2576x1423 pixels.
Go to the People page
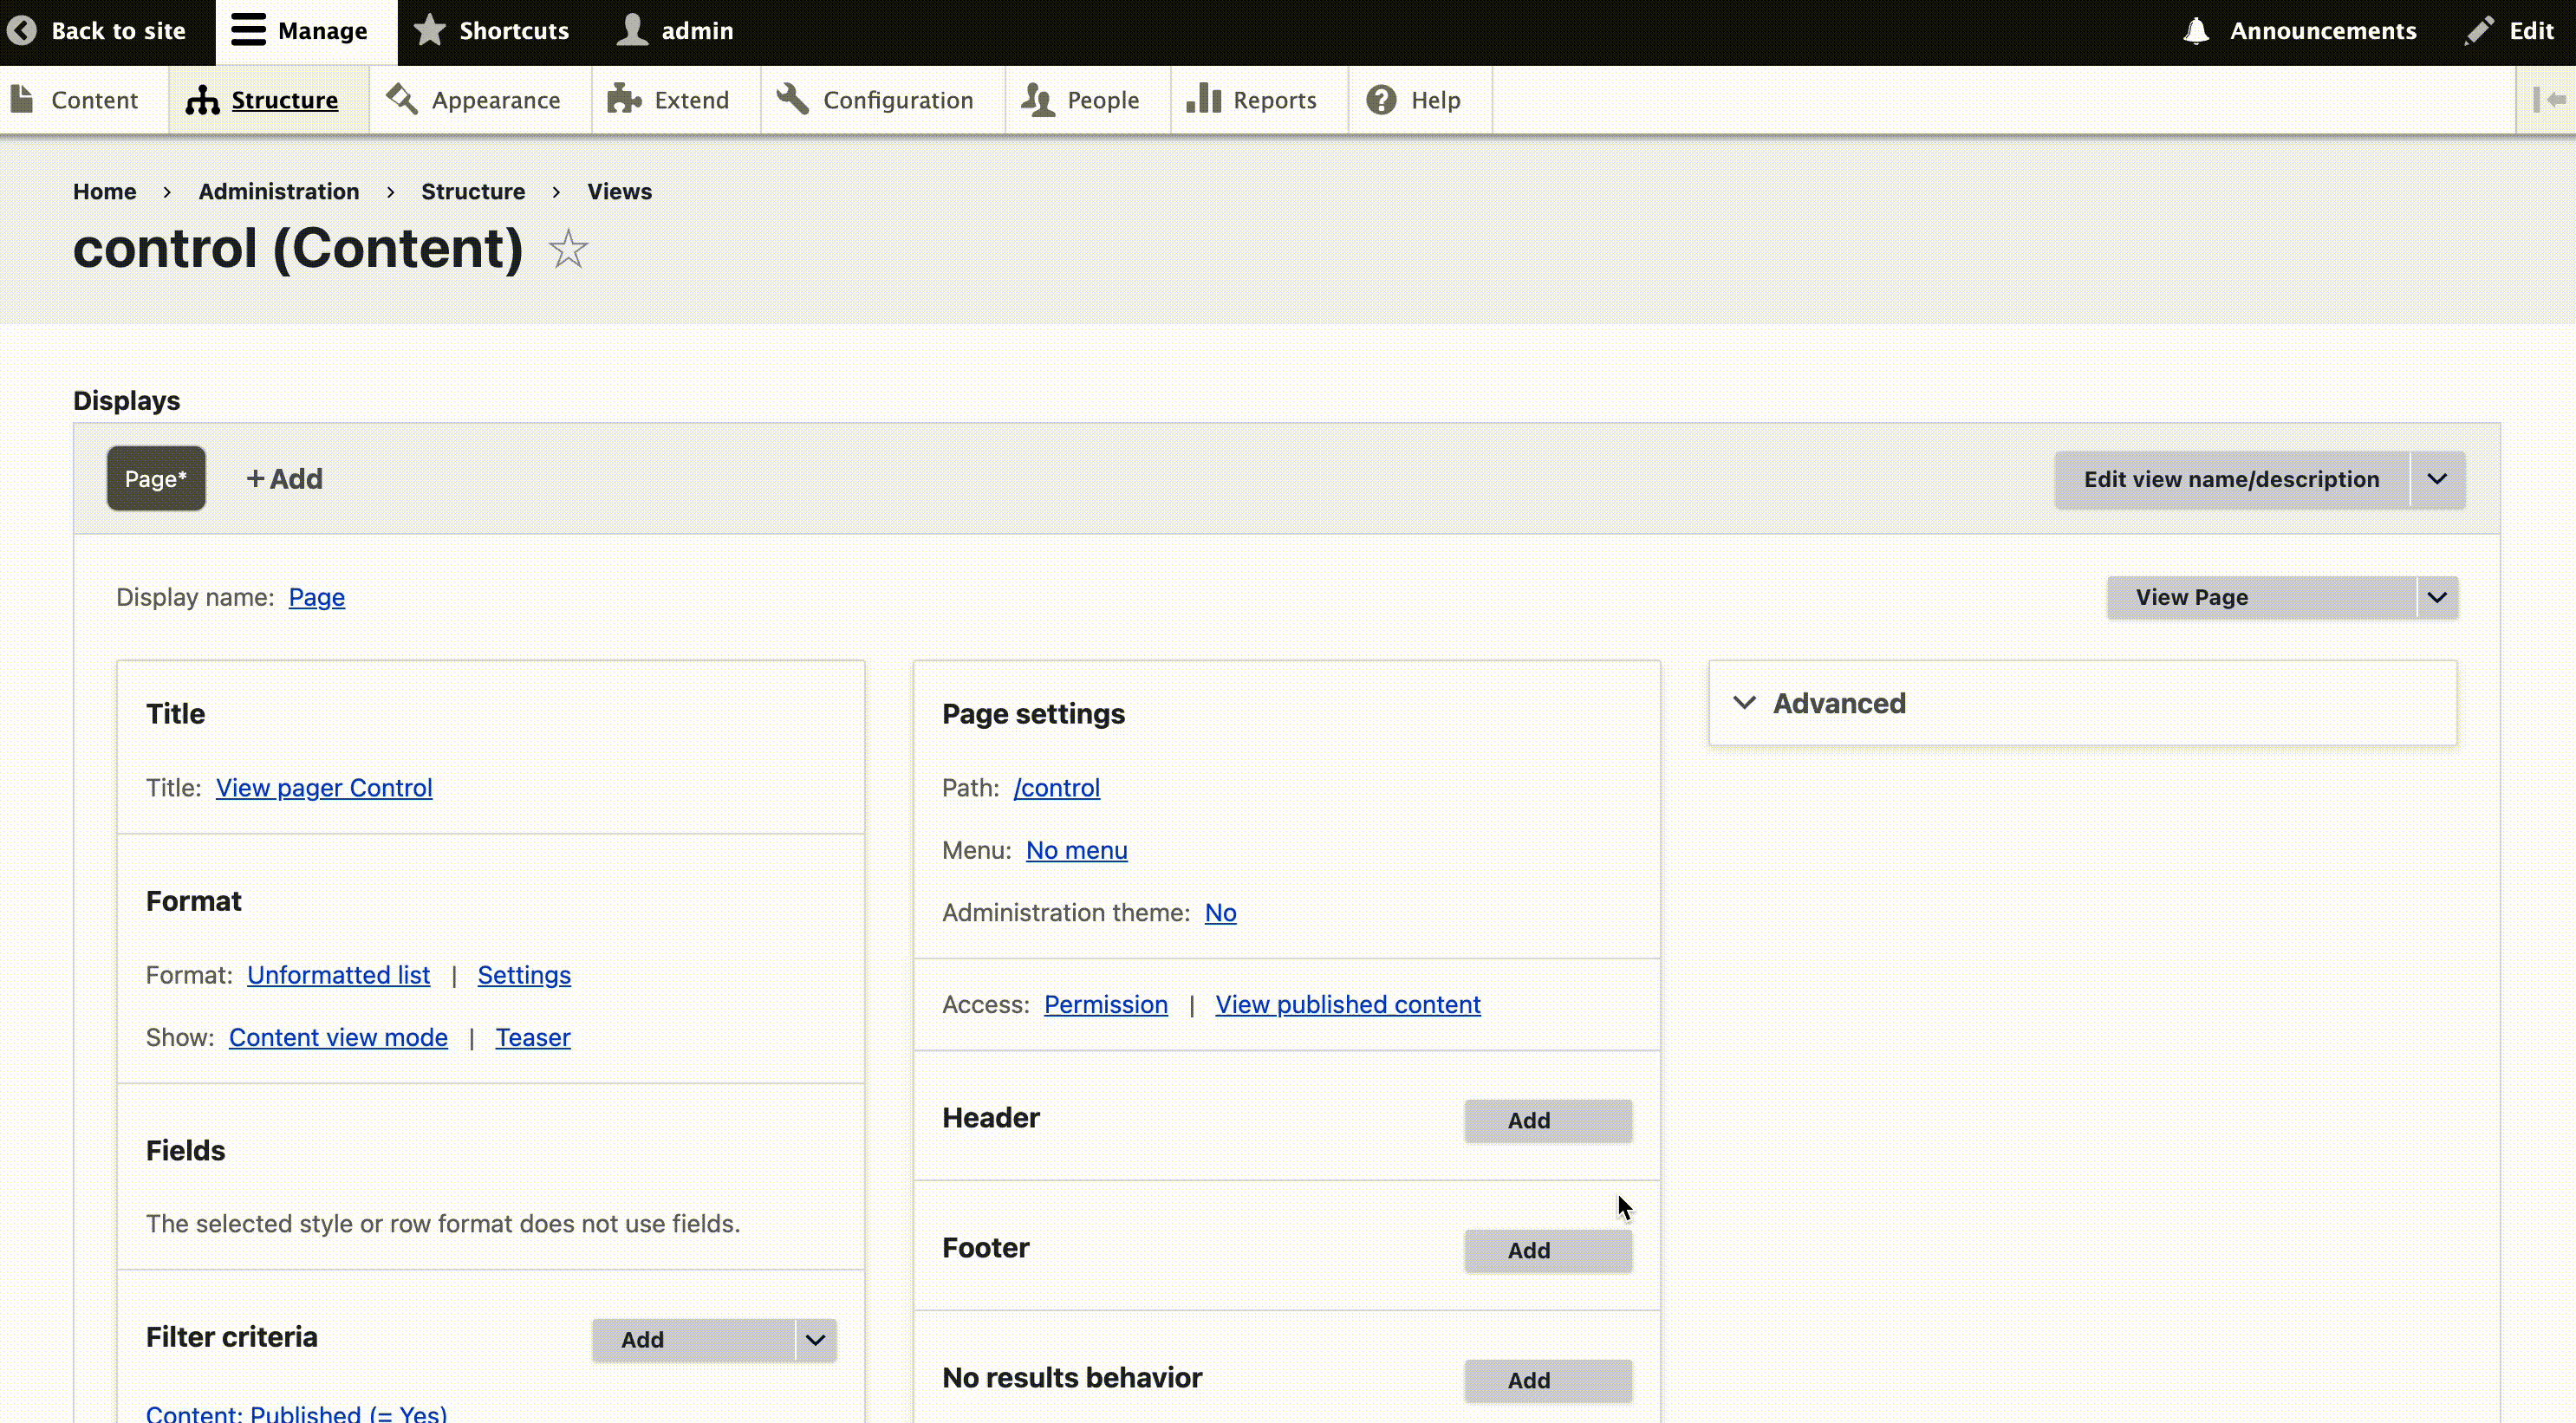tap(1080, 100)
